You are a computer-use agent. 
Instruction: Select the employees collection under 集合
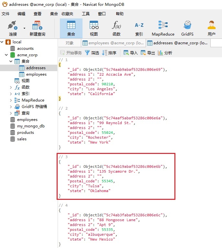pos(36,74)
